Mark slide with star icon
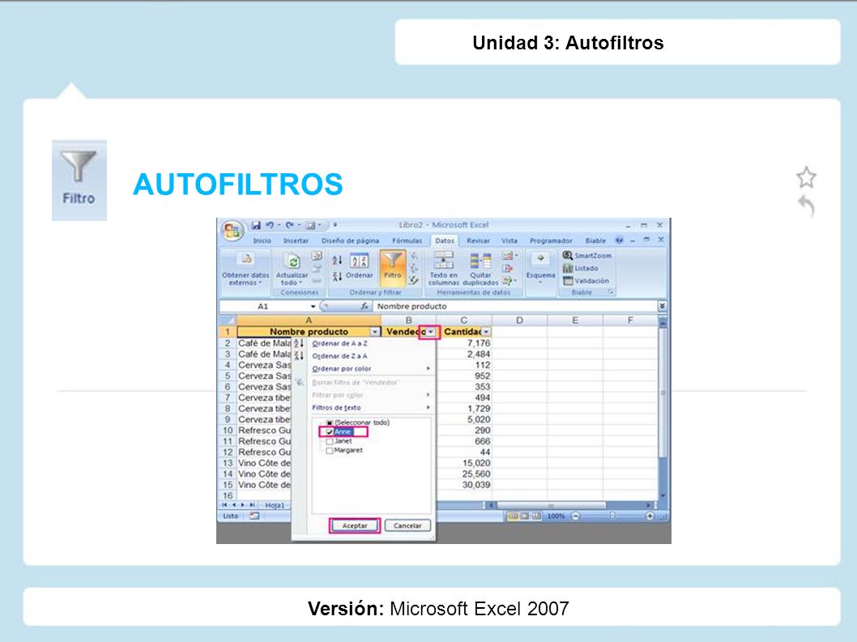The height and width of the screenshot is (642, 857). pos(806,177)
